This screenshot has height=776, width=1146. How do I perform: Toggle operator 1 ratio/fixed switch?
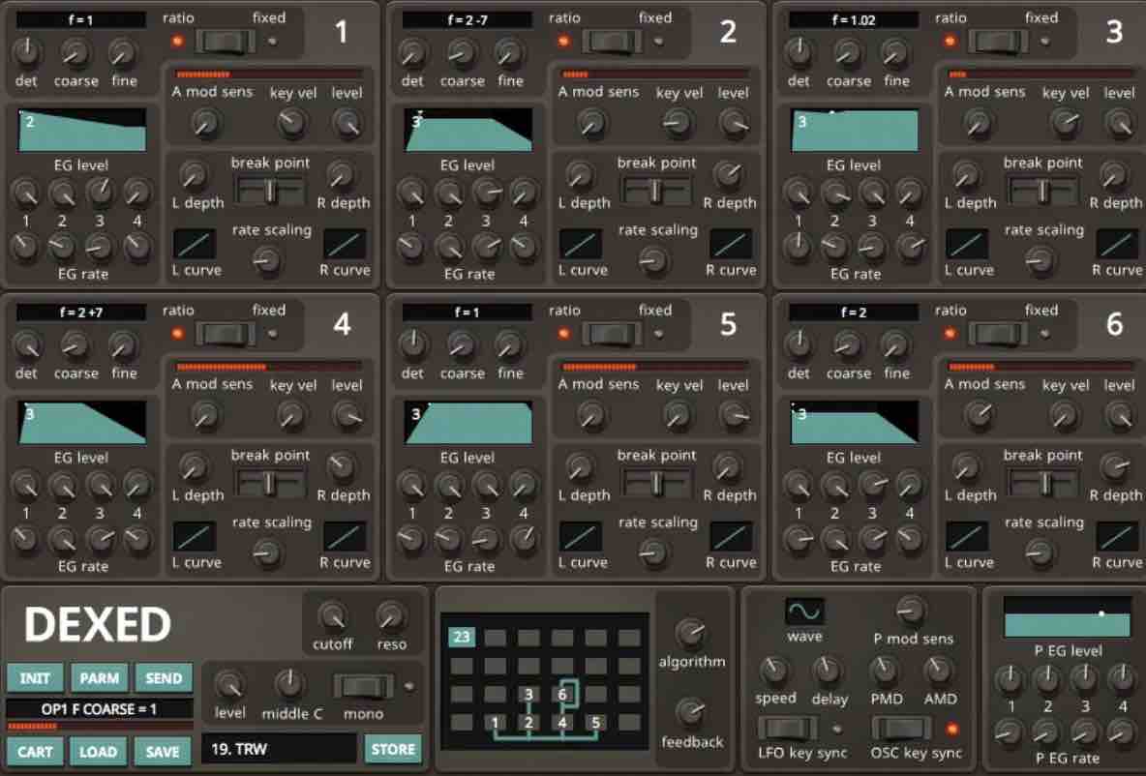coord(226,42)
